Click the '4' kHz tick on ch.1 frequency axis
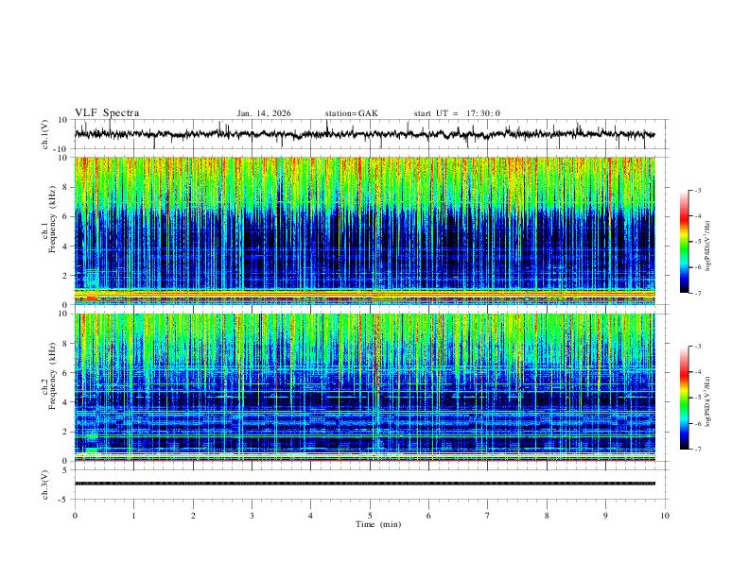Screen dimensions: 749x578 [66, 246]
